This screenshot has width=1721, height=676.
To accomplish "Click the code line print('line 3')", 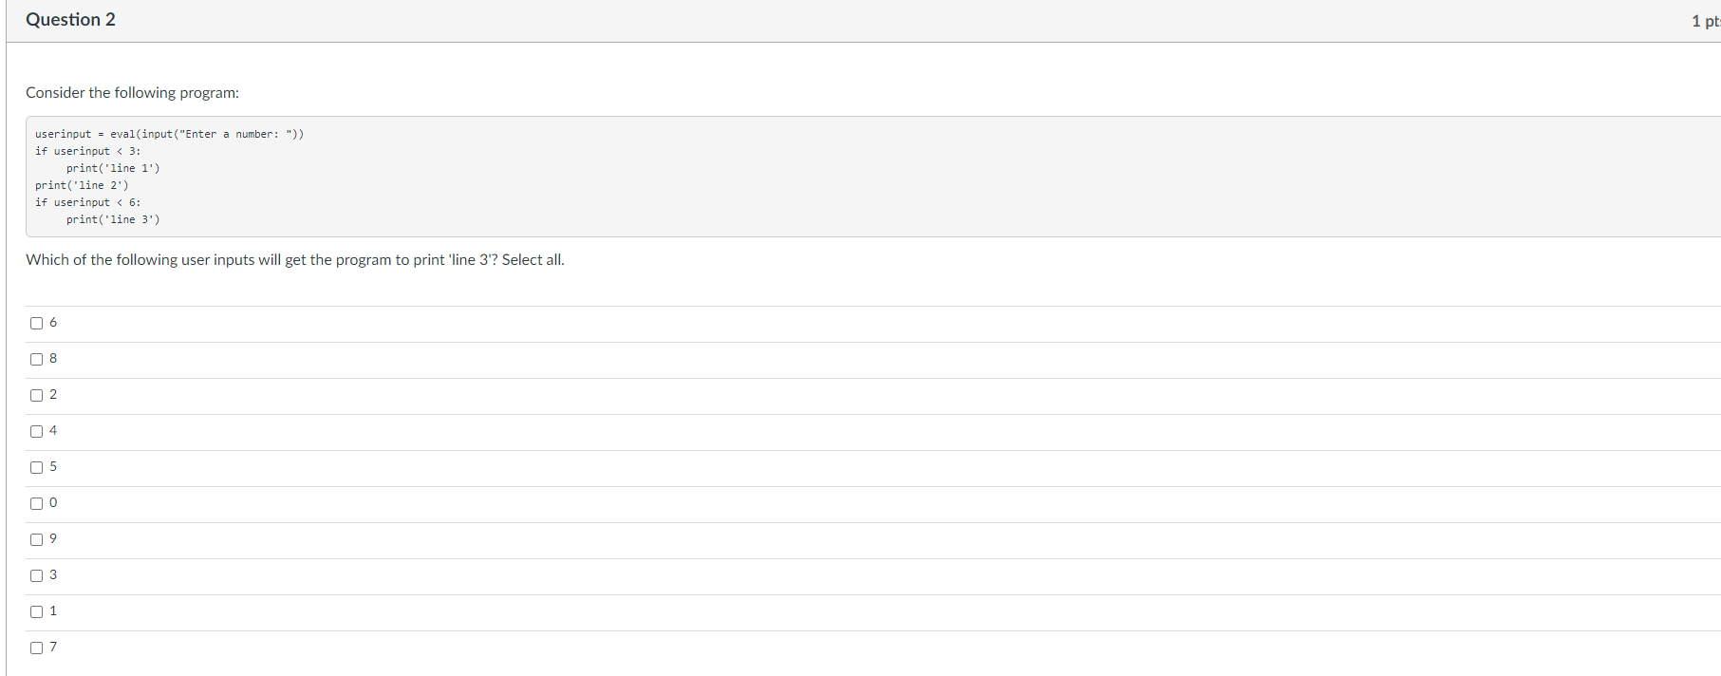I will click(x=113, y=219).
